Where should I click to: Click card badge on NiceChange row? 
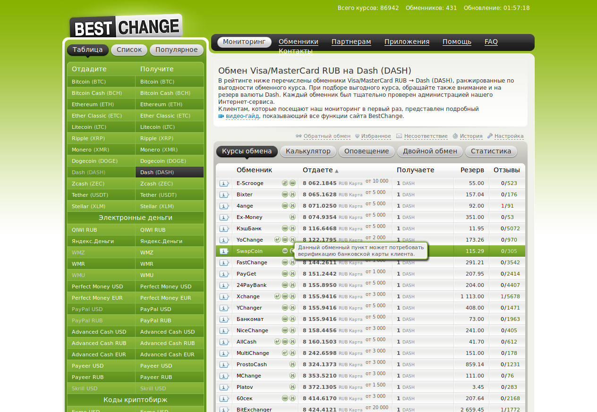[x=285, y=330]
